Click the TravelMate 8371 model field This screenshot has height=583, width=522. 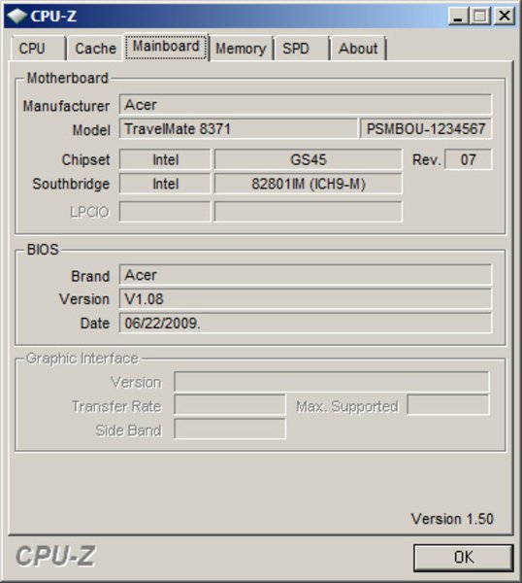coord(239,128)
